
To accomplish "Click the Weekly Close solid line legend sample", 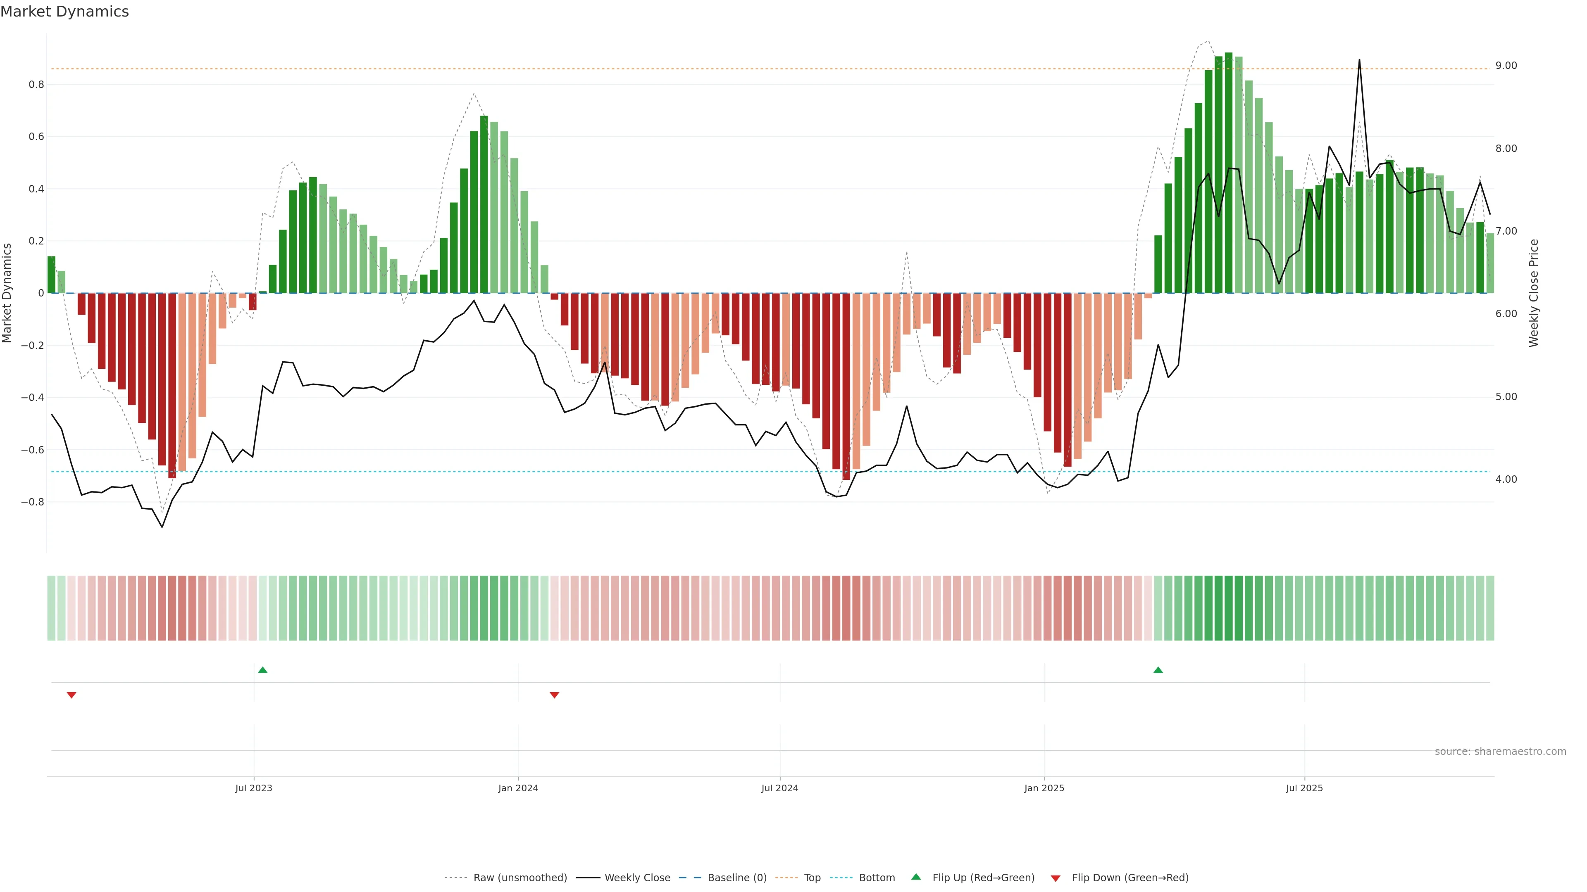I will 588,878.
